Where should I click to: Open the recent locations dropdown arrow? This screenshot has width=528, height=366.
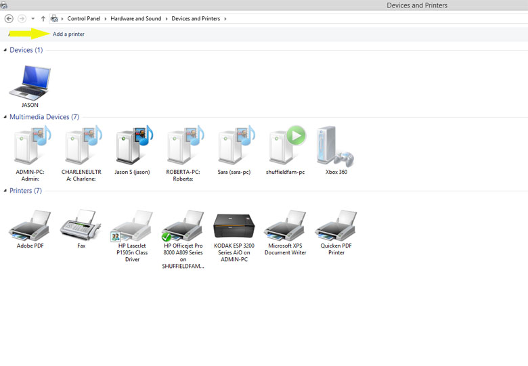click(32, 19)
